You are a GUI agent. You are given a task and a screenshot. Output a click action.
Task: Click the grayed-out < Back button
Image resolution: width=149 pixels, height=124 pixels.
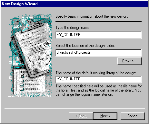[81, 116]
